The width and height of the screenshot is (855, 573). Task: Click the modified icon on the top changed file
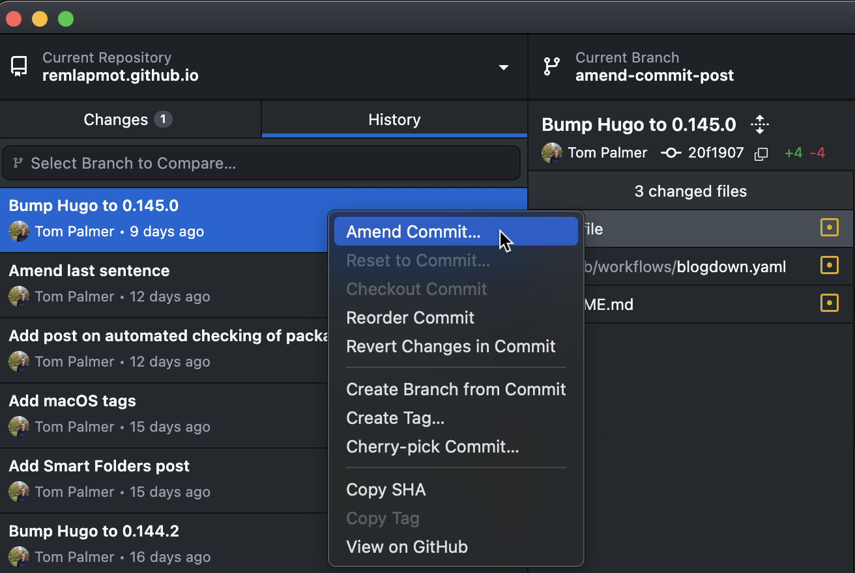point(829,227)
